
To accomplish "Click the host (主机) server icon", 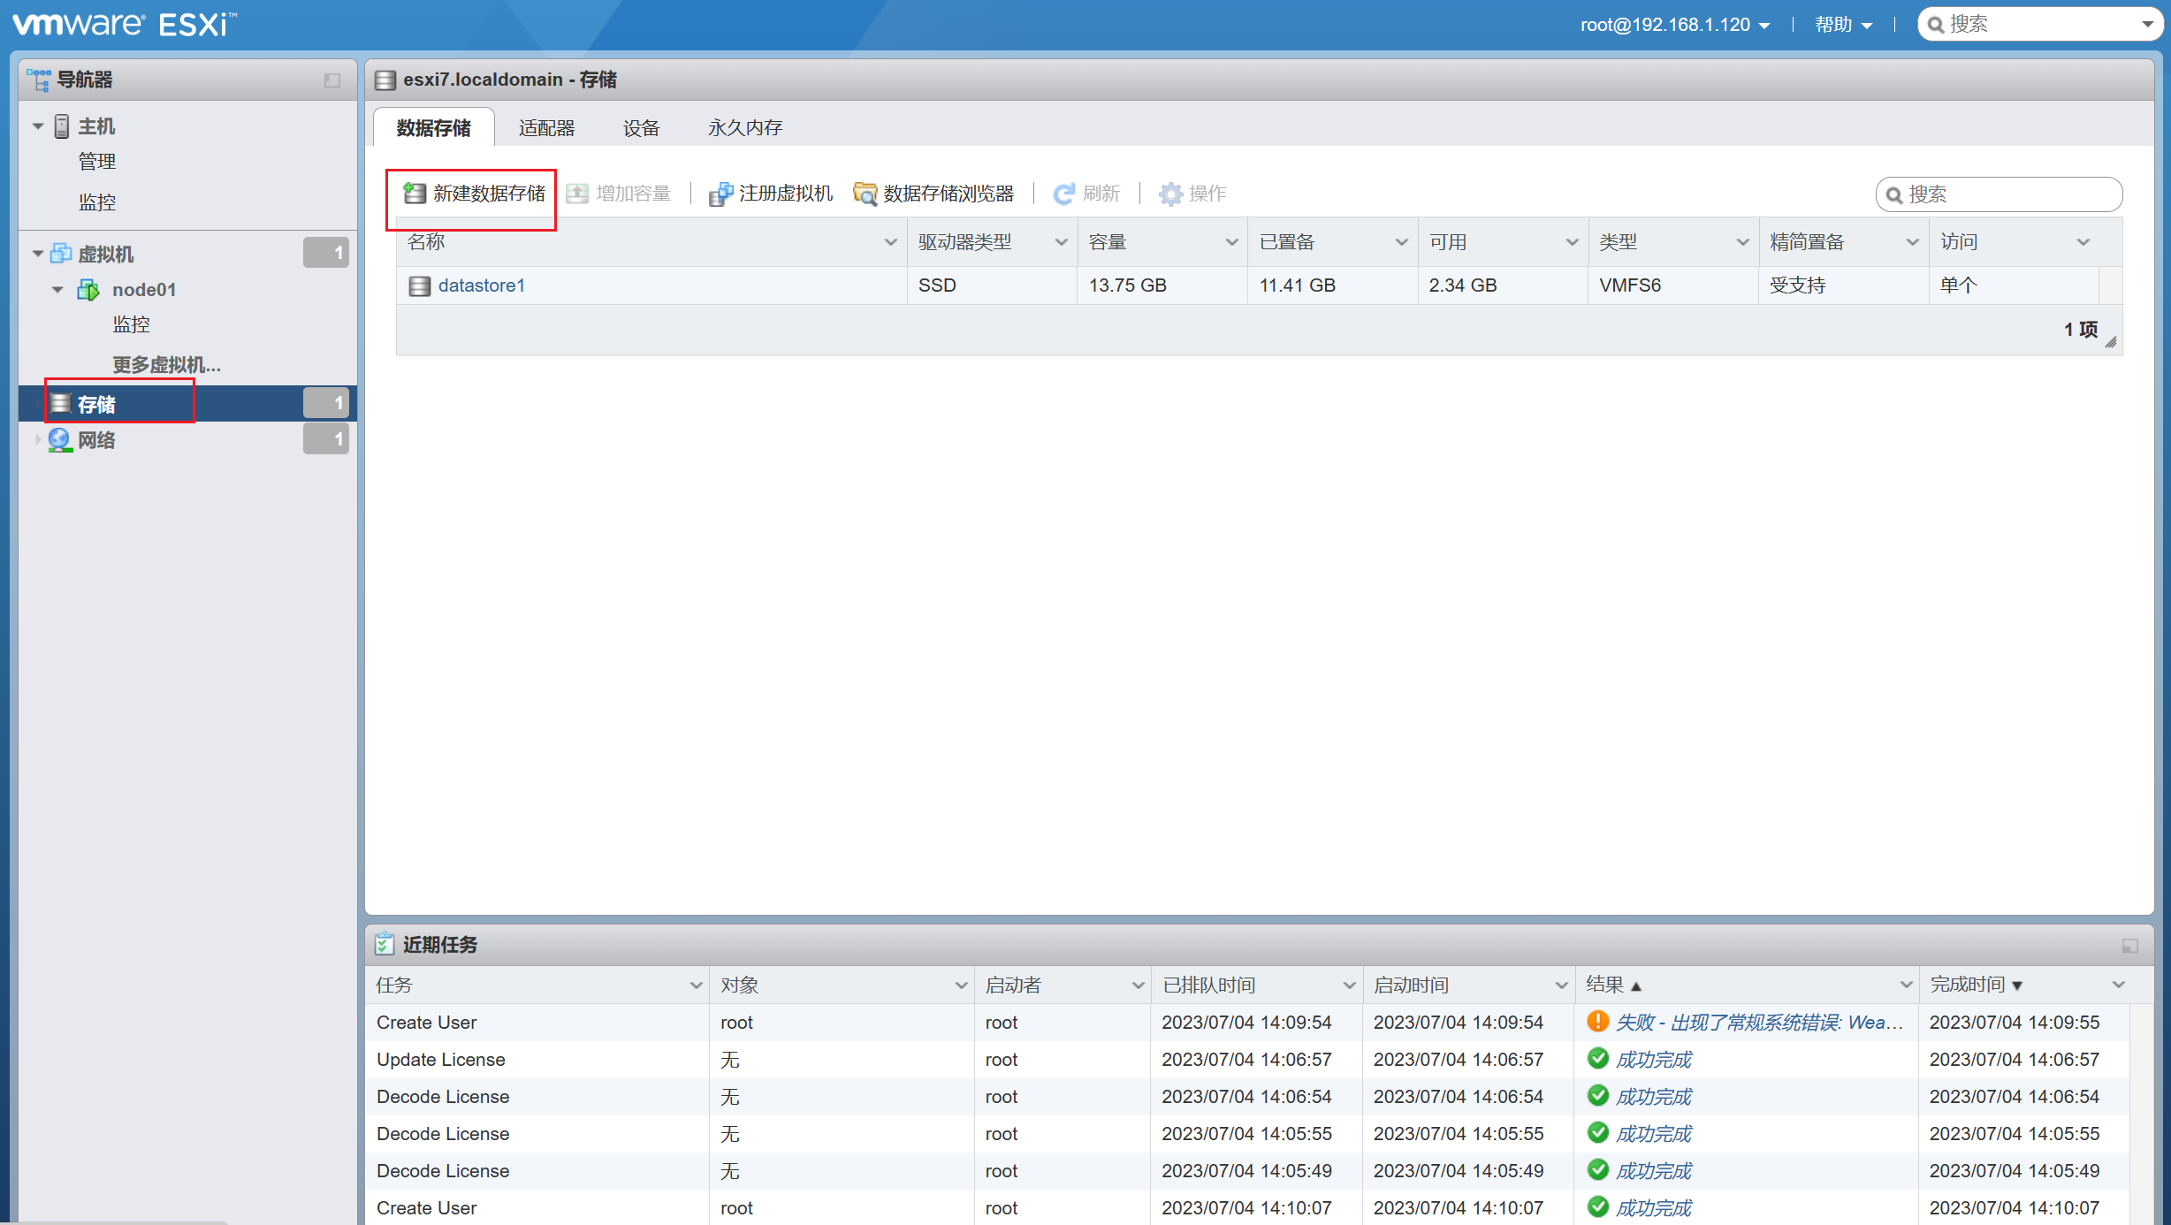I will [x=62, y=126].
